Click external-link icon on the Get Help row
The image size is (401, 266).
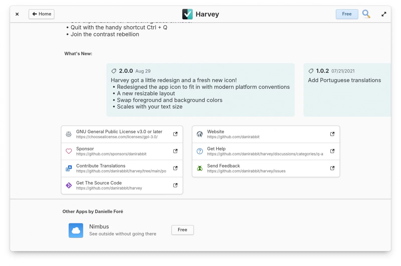pyautogui.click(x=332, y=151)
